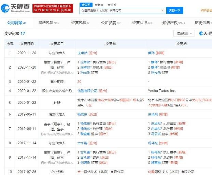Open 庄卓然 新增 link in row 6

(153, 115)
